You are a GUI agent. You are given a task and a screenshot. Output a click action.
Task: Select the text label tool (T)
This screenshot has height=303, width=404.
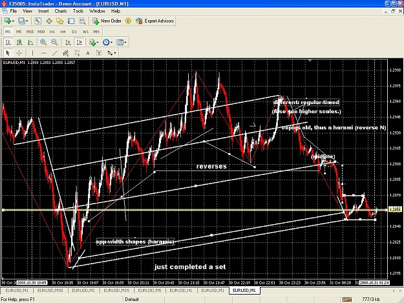tap(99, 53)
